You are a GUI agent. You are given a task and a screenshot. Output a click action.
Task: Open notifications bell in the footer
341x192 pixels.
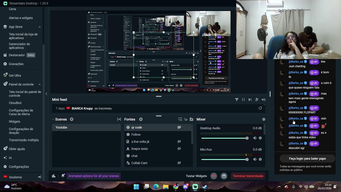click(x=63, y=176)
